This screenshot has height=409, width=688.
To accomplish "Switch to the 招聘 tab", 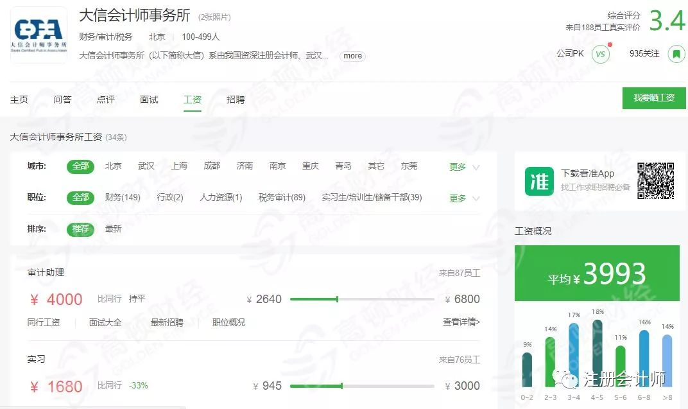I will tap(236, 100).
